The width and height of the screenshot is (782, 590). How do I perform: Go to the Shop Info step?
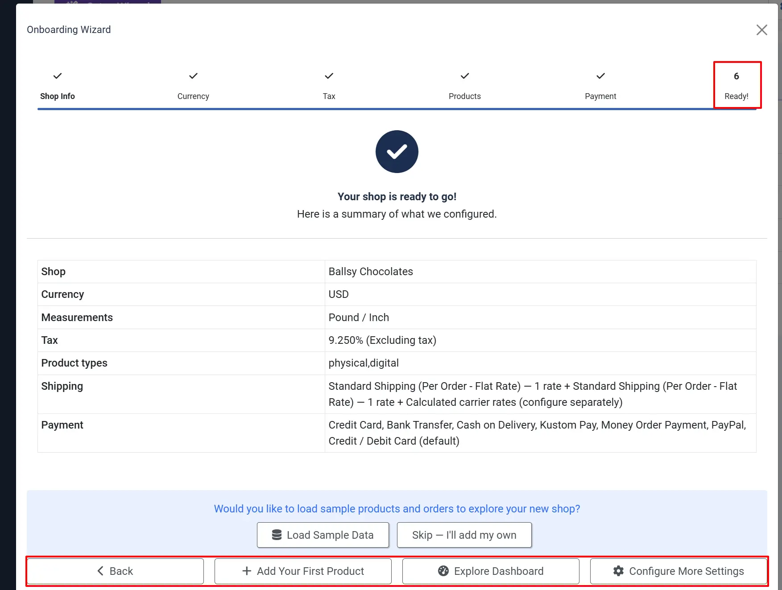click(x=58, y=86)
